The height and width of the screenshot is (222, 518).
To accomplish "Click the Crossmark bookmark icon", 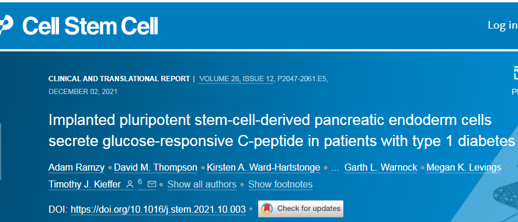I will tap(267, 209).
